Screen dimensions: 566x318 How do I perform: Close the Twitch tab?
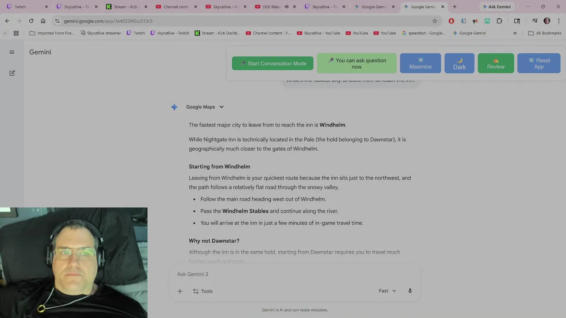click(x=46, y=7)
